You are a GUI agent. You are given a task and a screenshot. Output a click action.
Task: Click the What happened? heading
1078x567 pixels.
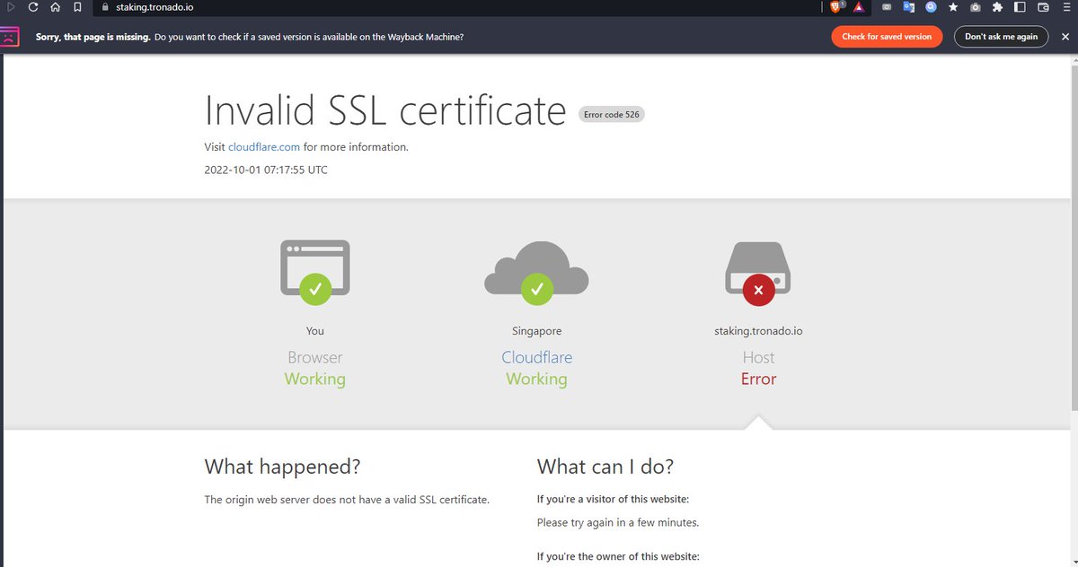(282, 467)
